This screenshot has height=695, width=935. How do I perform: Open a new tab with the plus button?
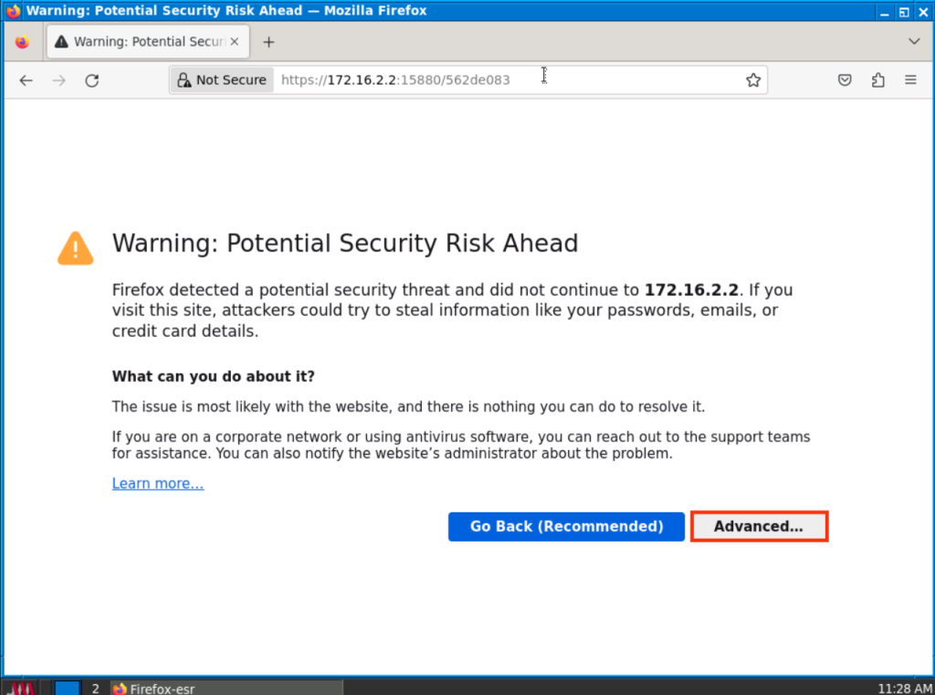click(x=268, y=42)
